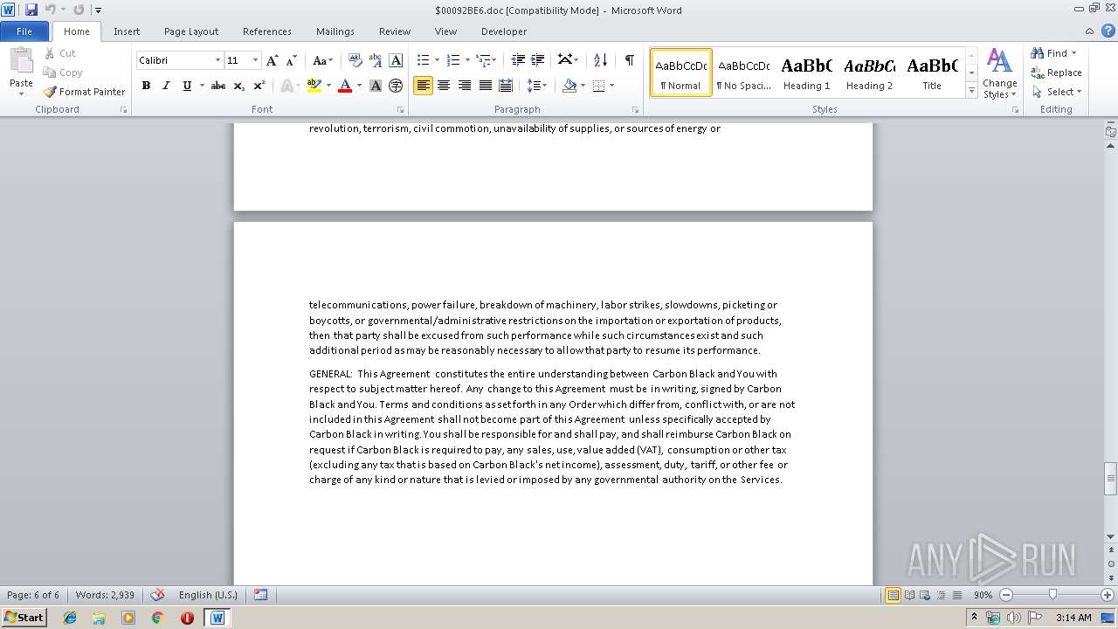
Task: Click the Cut command
Action: [60, 53]
